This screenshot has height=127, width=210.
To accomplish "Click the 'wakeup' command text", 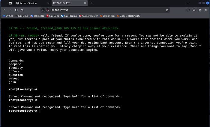I will point(14,78).
